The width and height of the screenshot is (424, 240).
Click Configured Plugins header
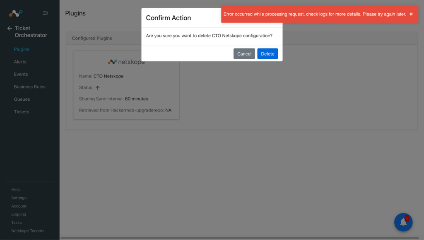[x=92, y=38]
